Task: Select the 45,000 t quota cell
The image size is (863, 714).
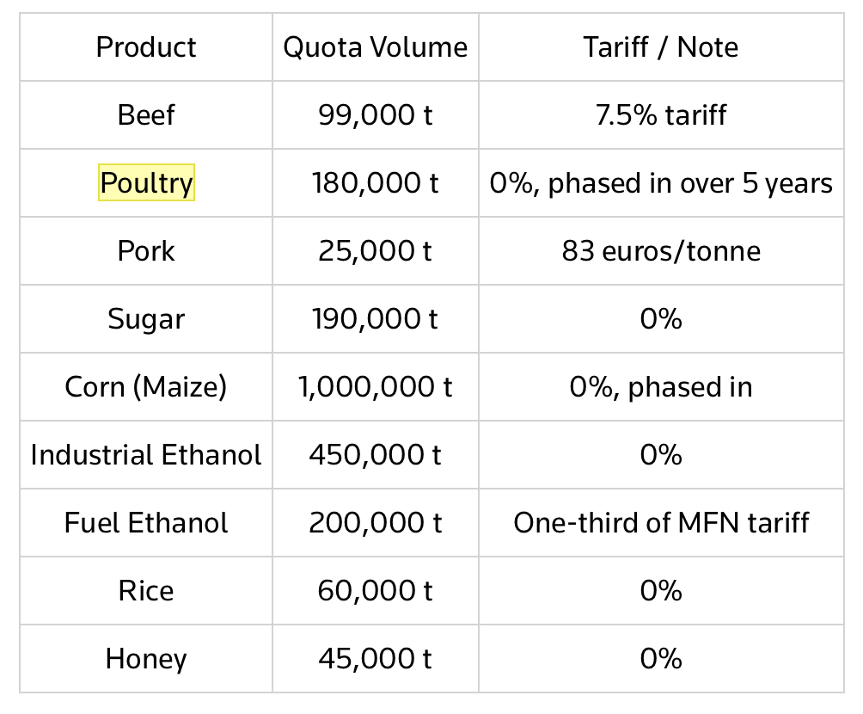Action: [376, 659]
